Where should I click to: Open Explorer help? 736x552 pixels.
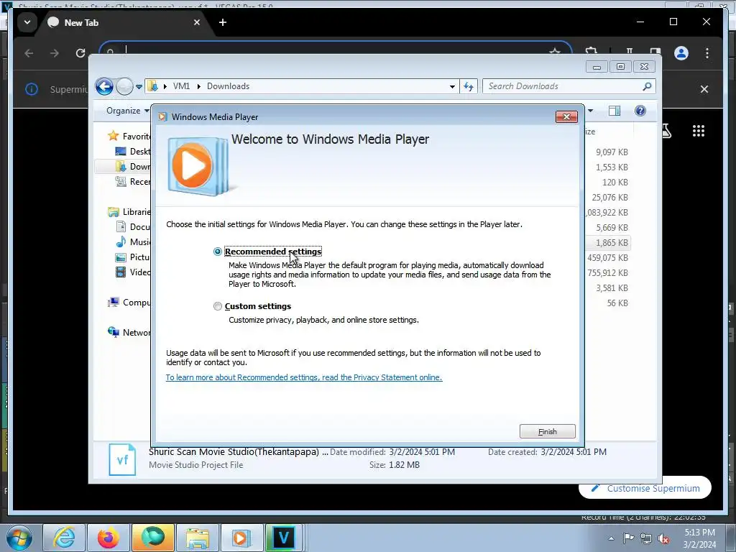(x=640, y=111)
